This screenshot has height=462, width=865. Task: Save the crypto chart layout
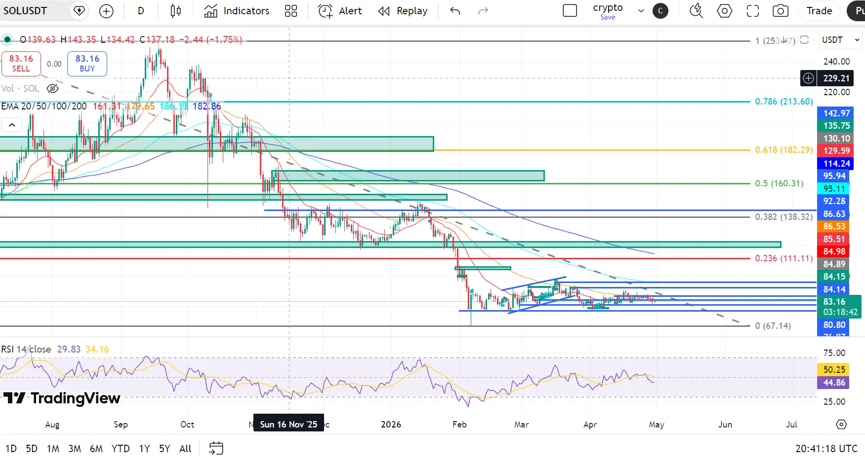(608, 17)
